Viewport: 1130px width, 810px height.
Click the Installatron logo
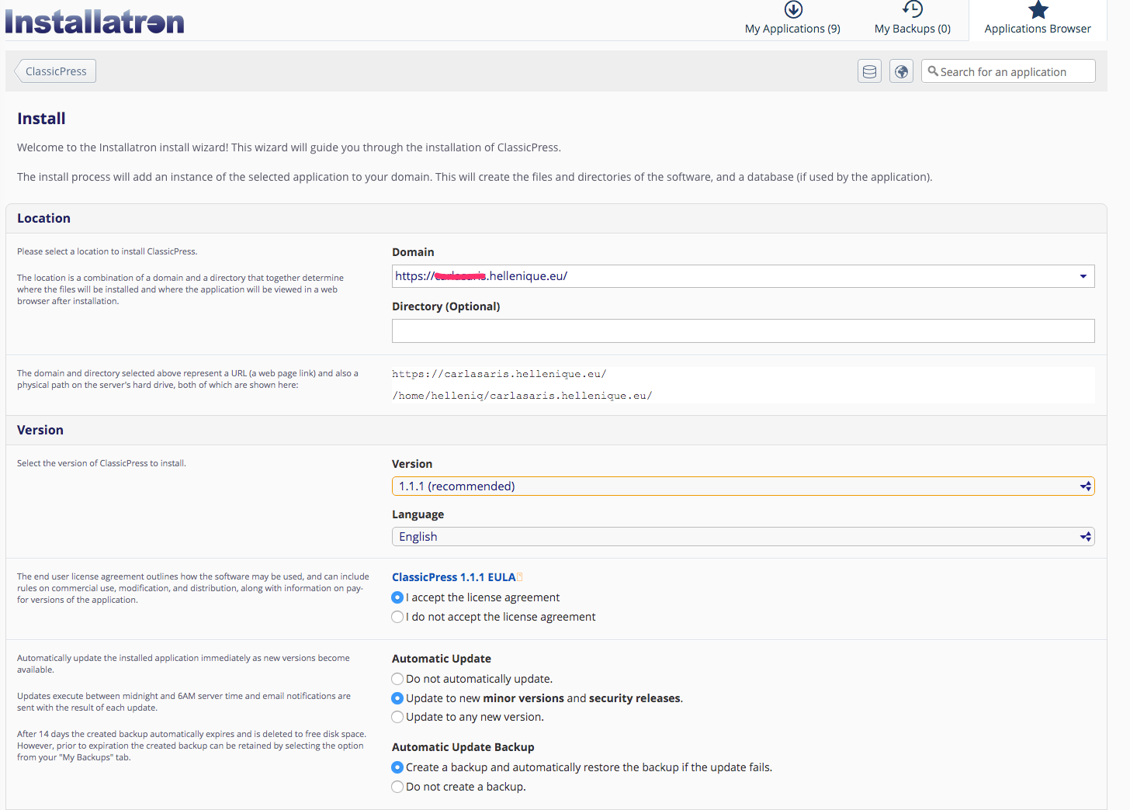pos(94,21)
